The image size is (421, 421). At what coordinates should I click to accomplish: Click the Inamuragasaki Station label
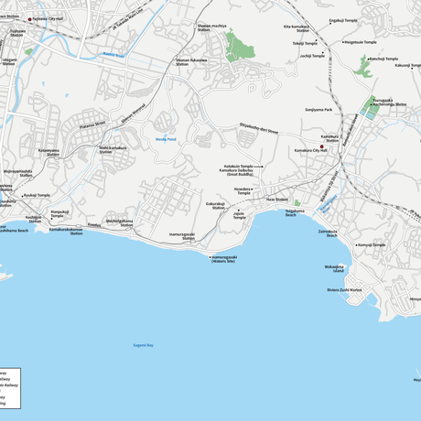tap(182, 236)
